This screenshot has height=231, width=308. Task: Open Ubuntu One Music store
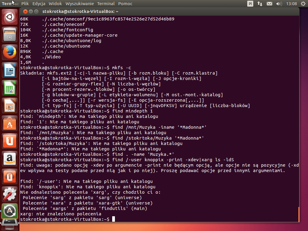click(x=10, y=177)
